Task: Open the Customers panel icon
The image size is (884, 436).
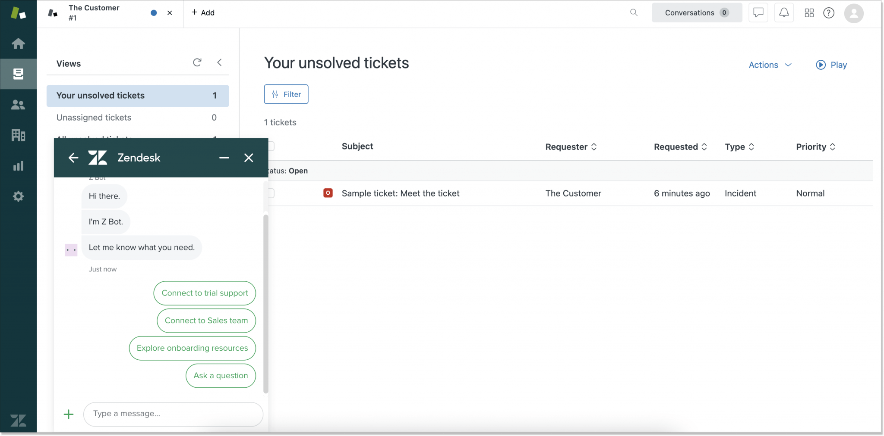Action: (x=18, y=104)
